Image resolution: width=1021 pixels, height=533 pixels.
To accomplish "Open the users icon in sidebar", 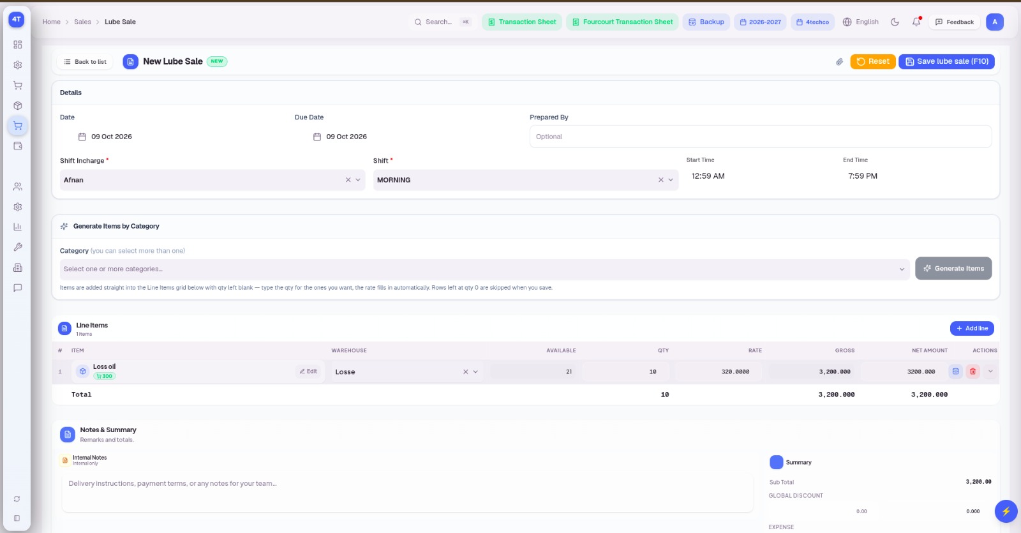I will [18, 187].
